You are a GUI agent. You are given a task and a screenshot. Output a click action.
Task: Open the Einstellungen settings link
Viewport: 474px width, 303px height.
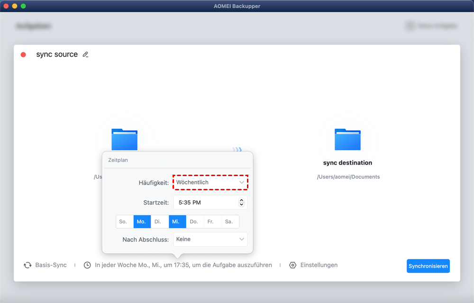319,265
